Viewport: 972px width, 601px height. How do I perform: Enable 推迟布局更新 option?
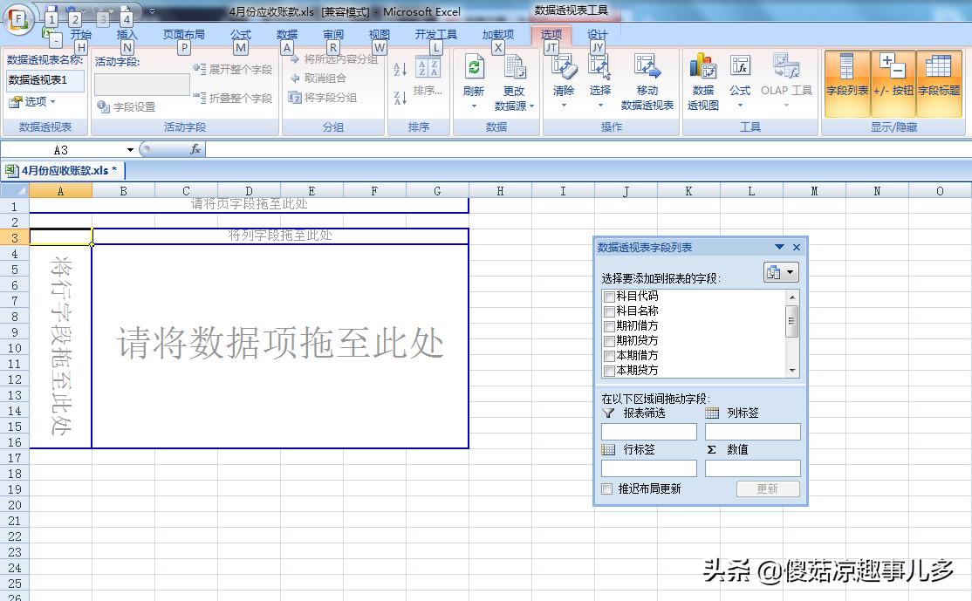coord(606,488)
